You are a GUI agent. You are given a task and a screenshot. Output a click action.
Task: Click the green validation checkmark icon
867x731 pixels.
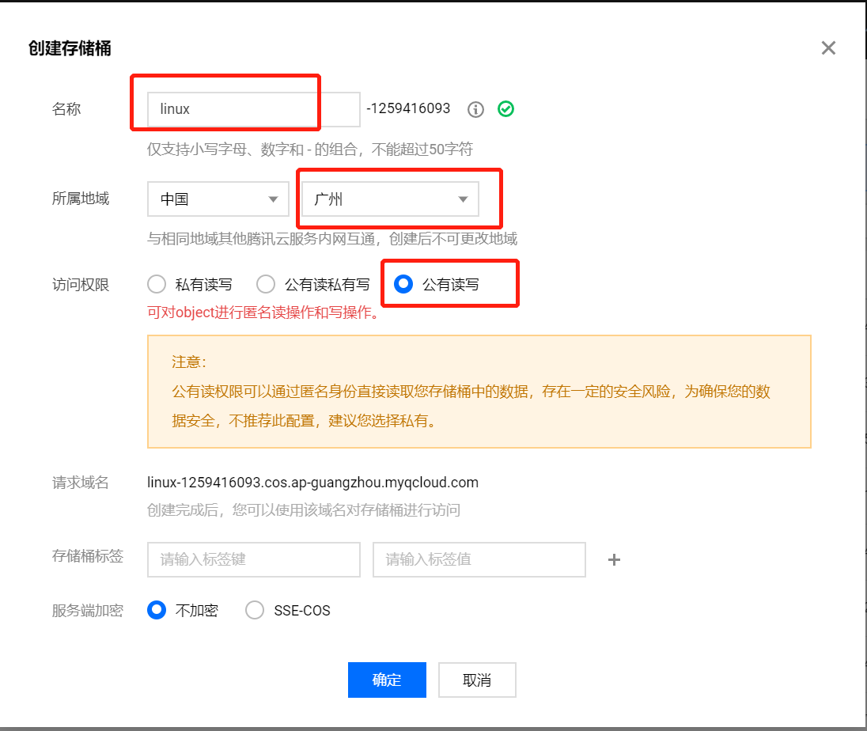pos(505,109)
